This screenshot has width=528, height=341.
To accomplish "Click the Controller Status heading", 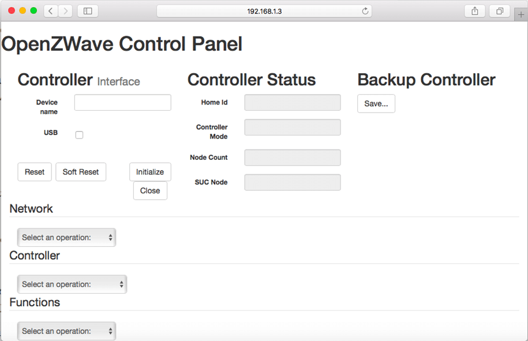I will tap(252, 80).
